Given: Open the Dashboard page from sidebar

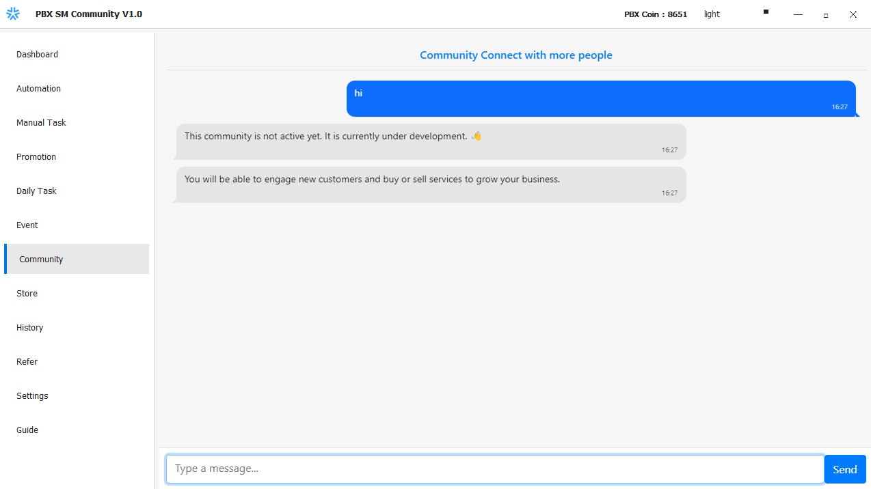Looking at the screenshot, I should [x=38, y=55].
